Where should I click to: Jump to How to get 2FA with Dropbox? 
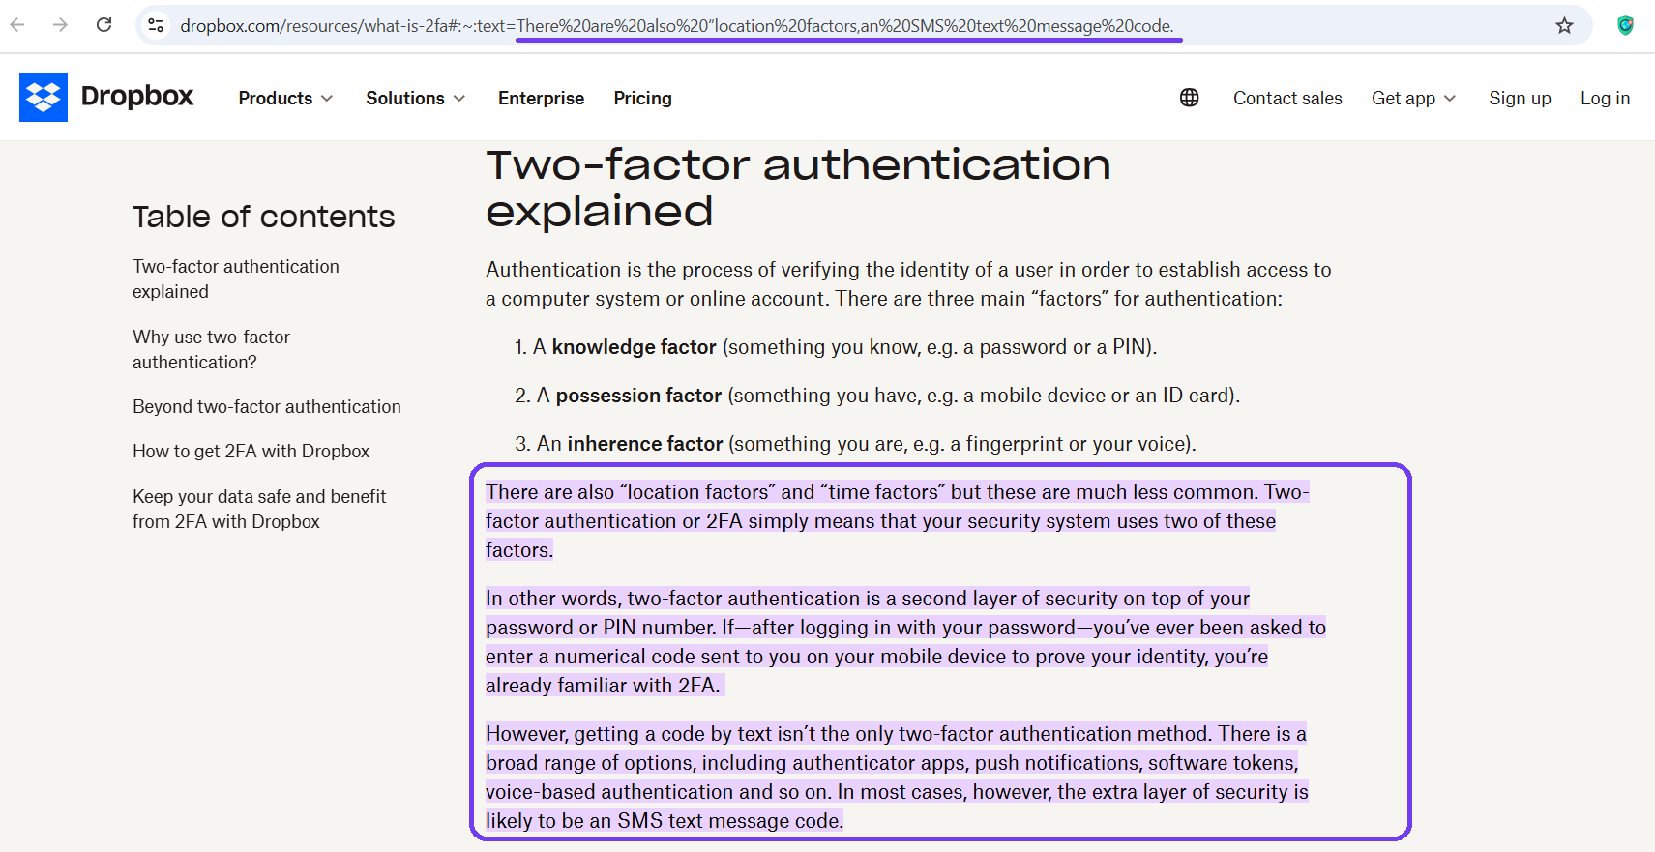[x=251, y=451]
